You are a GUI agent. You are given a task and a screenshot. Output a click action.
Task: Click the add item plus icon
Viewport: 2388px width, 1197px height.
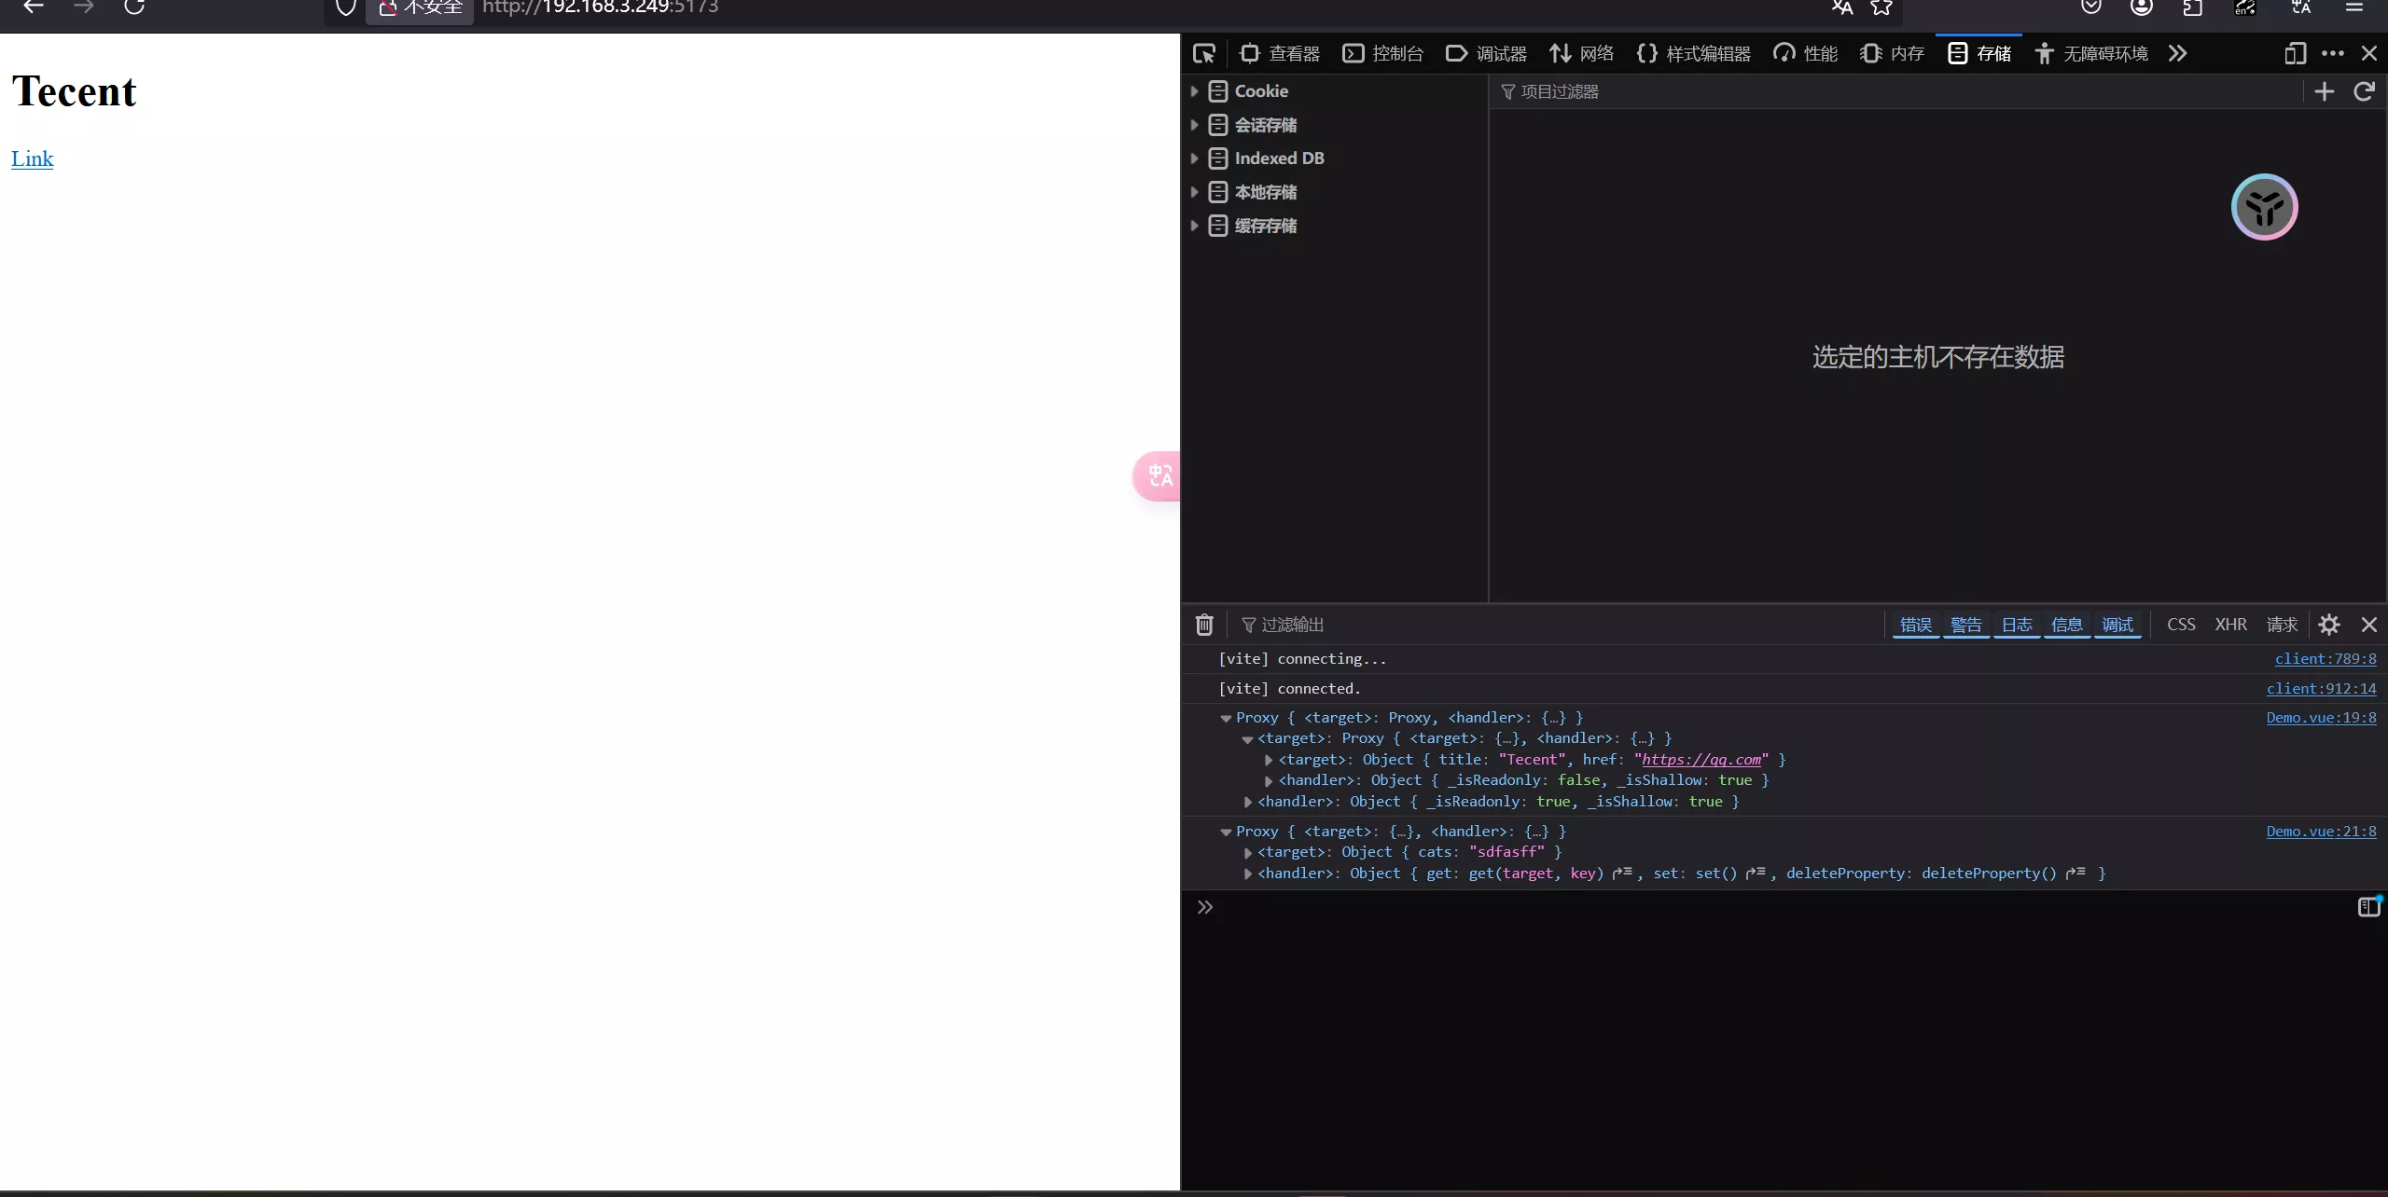point(2324,91)
